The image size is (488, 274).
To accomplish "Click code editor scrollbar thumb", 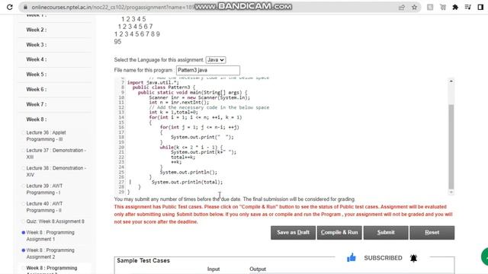I will [451, 147].
